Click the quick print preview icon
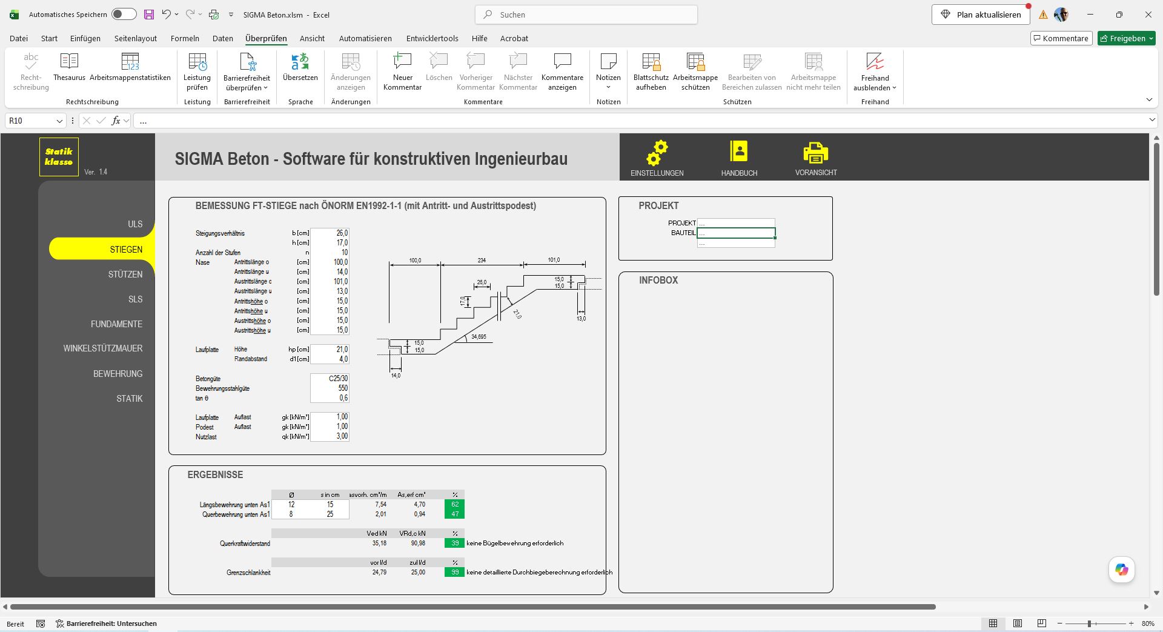1163x632 pixels. [214, 15]
